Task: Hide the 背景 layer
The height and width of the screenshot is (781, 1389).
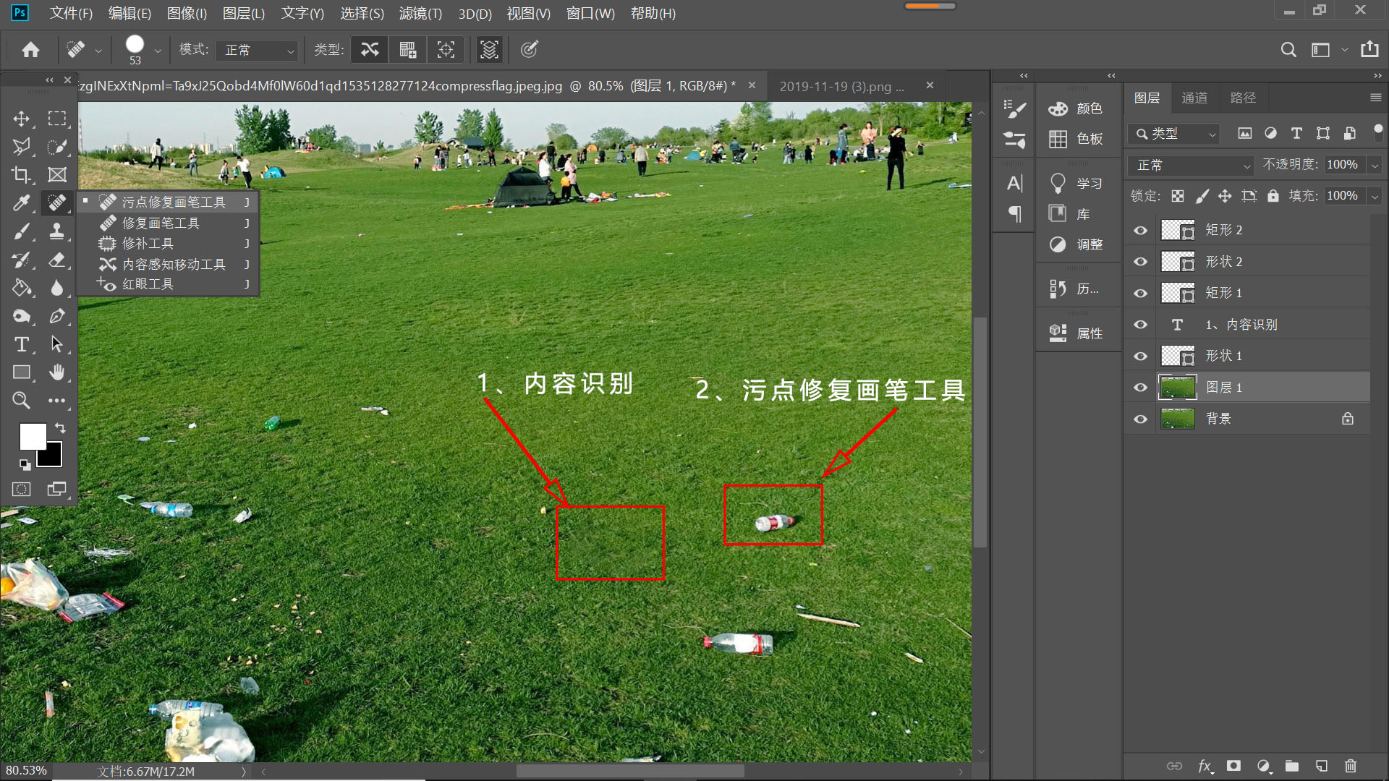Action: pos(1141,419)
